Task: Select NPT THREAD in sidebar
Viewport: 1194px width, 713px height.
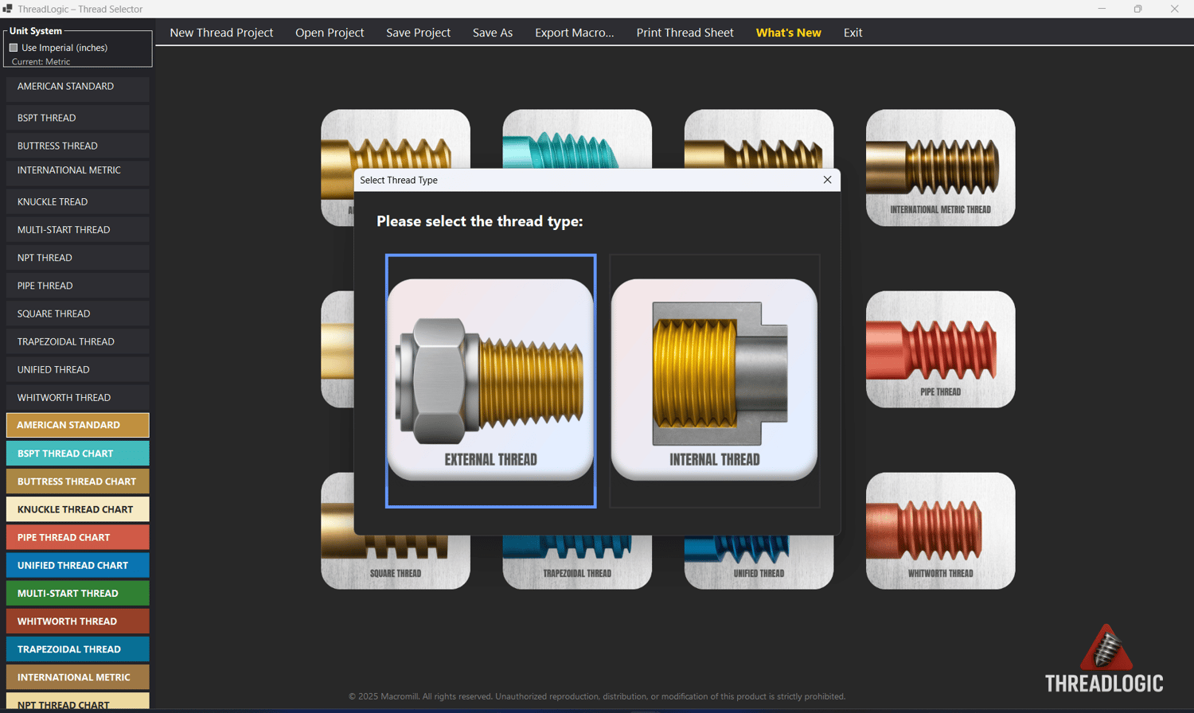Action: [x=77, y=258]
